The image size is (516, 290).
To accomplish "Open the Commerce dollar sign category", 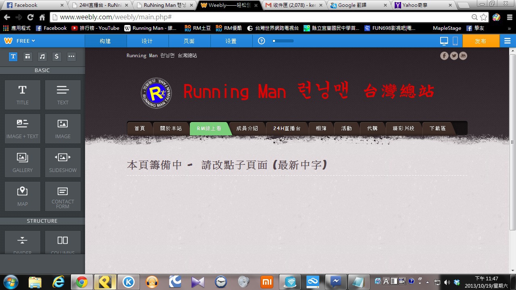I will pos(56,57).
